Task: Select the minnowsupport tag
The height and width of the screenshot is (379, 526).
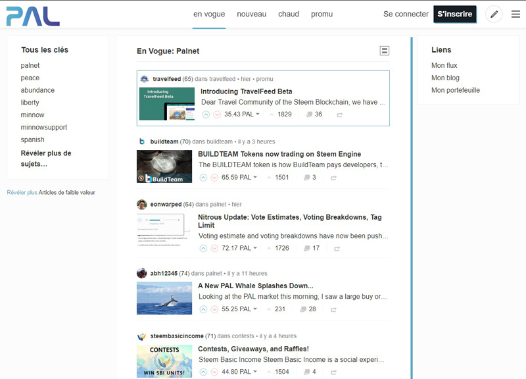Action: coord(44,127)
